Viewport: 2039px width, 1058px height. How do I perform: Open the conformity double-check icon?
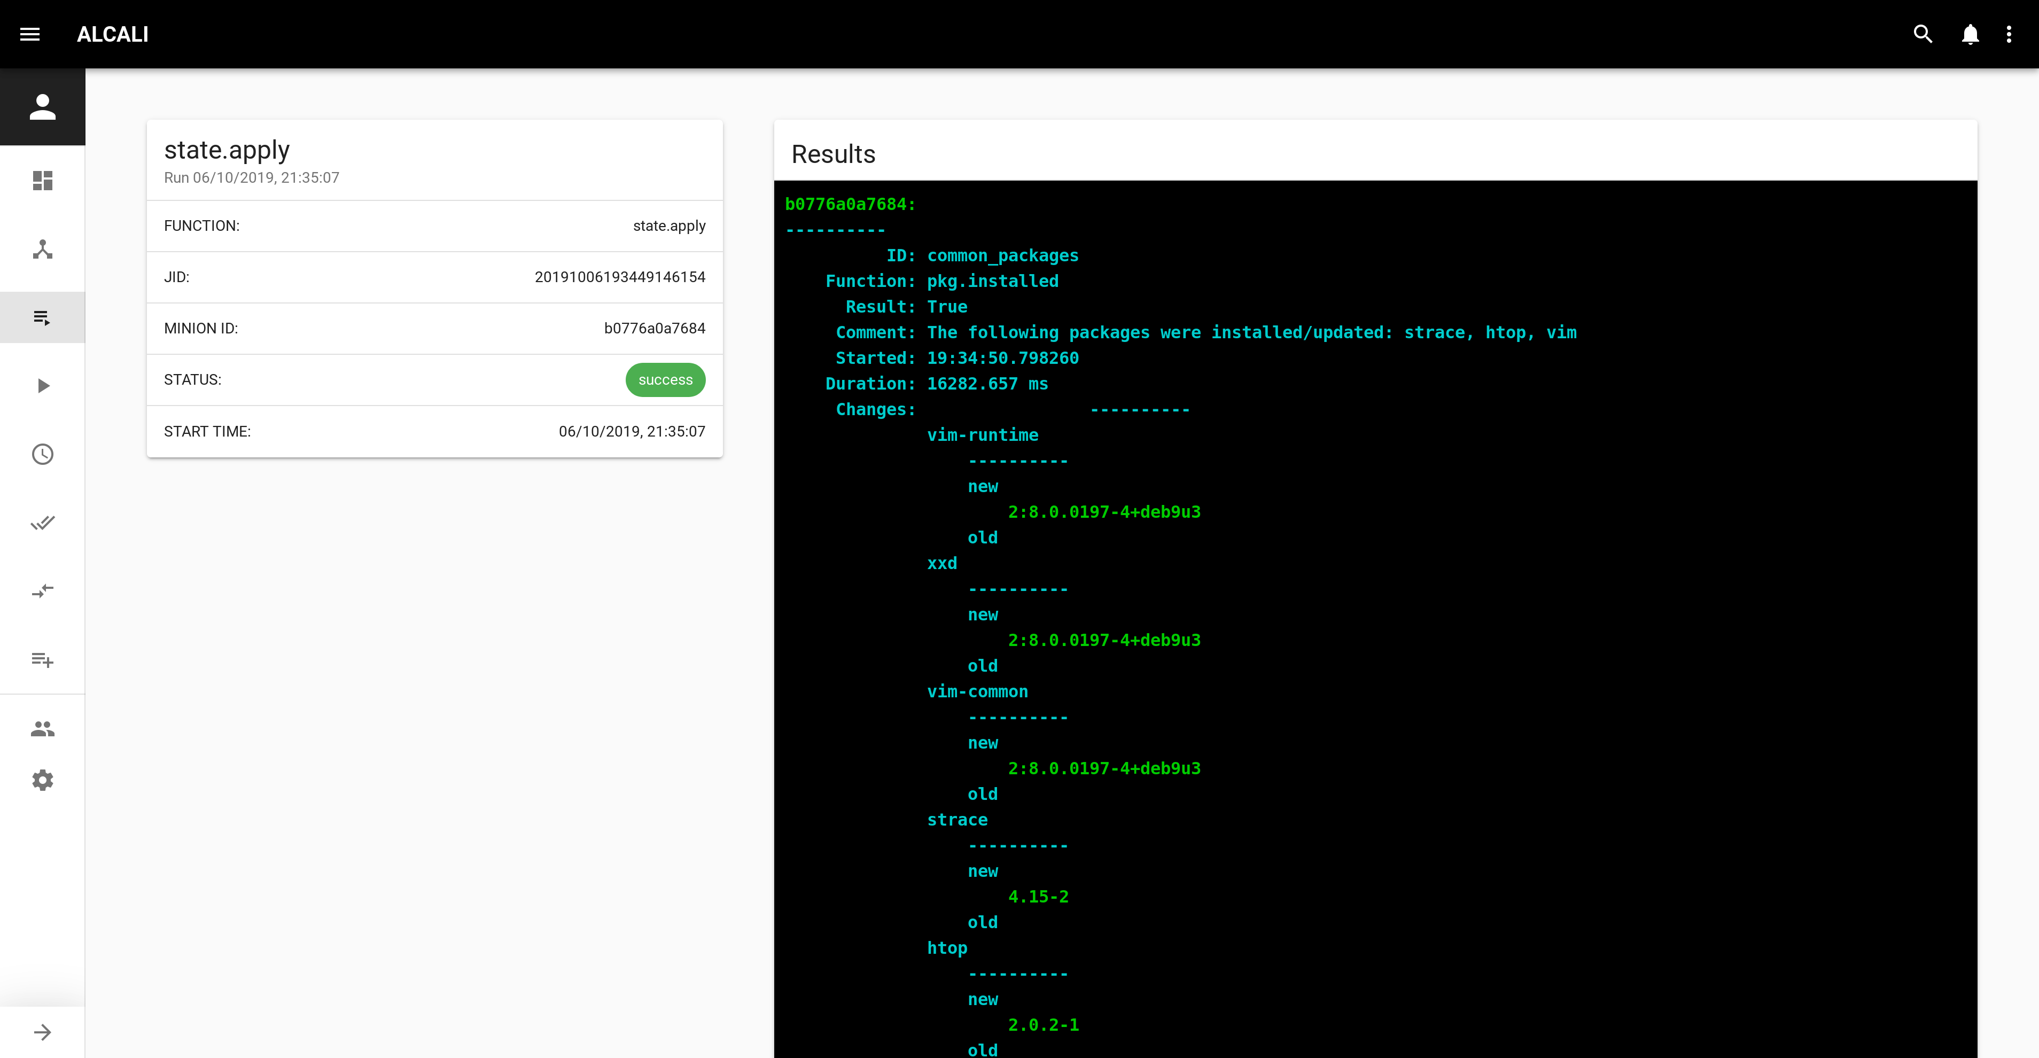coord(43,522)
